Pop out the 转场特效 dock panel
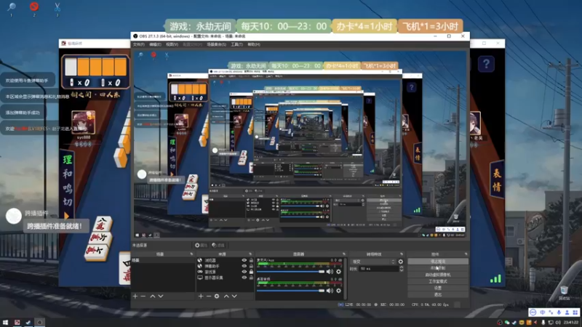The width and height of the screenshot is (582, 327). tap(402, 254)
